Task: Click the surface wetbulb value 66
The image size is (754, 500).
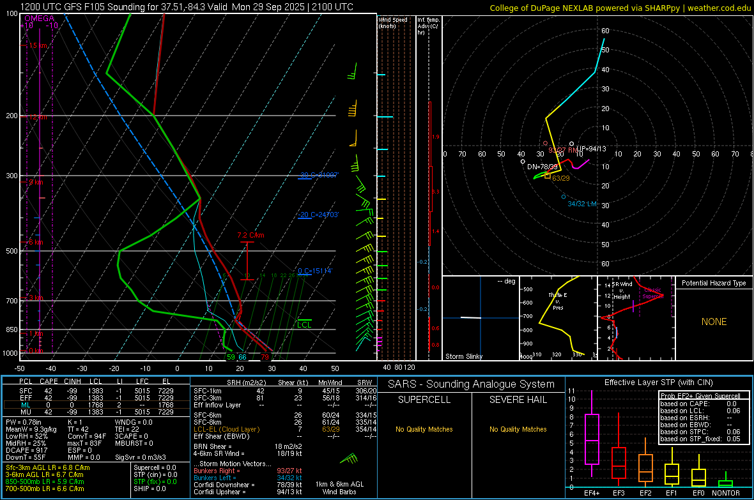Action: tap(242, 357)
